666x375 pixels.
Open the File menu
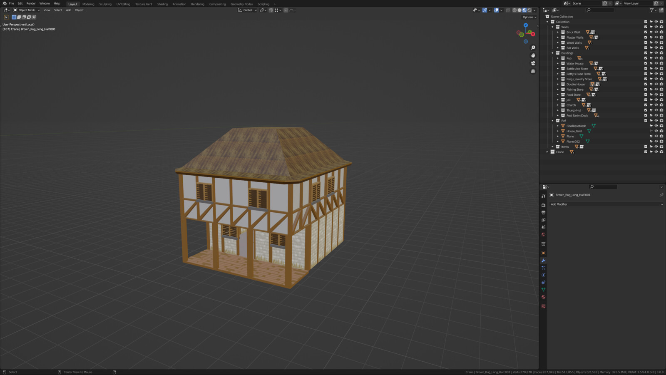pos(12,3)
